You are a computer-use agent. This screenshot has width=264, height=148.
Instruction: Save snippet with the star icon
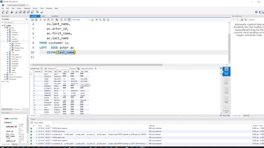coord(92,20)
